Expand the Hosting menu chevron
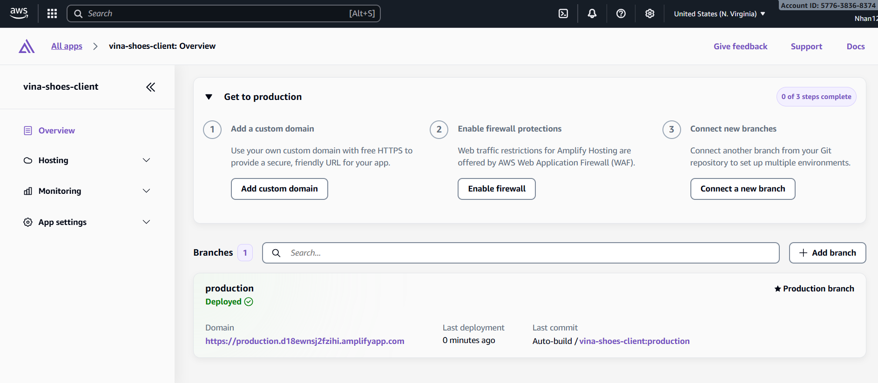Screen dimensions: 878x383 tap(146, 160)
